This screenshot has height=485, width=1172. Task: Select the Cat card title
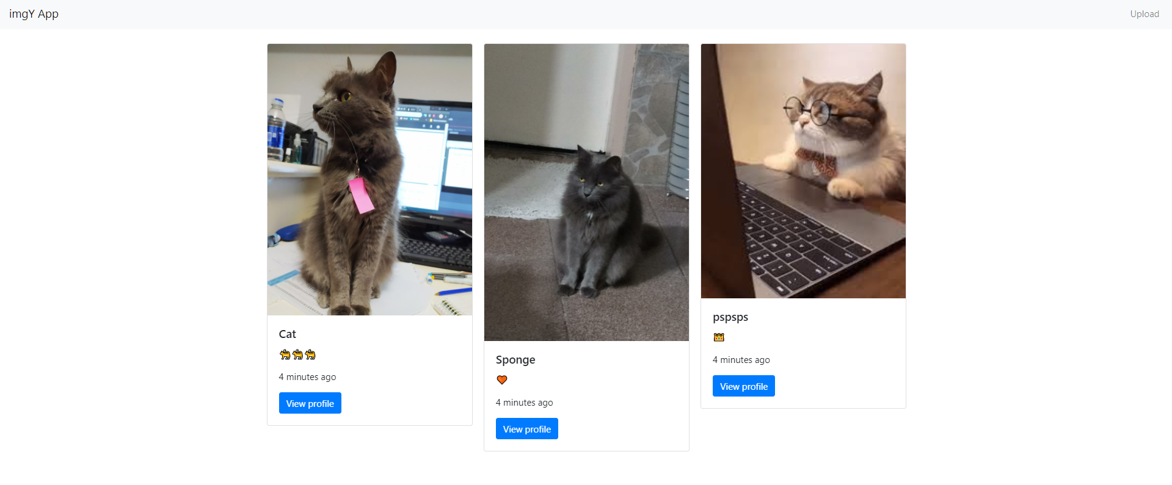pos(288,334)
